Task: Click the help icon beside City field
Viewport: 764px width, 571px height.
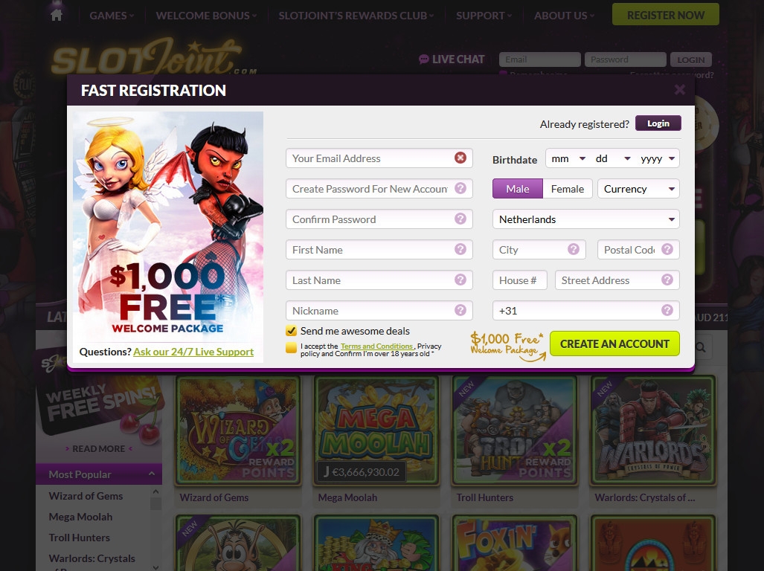Action: [574, 249]
